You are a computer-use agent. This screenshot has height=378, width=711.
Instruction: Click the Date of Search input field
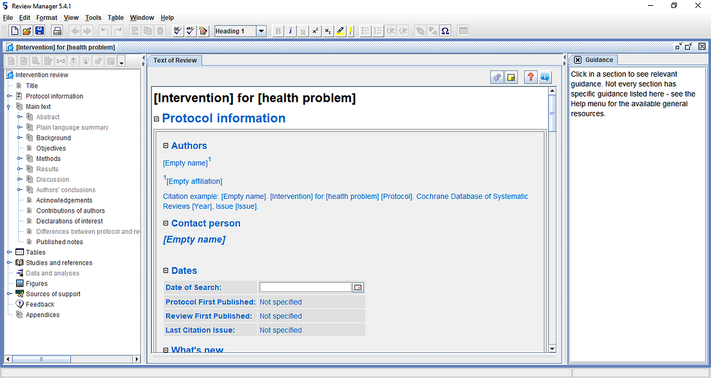coord(305,287)
